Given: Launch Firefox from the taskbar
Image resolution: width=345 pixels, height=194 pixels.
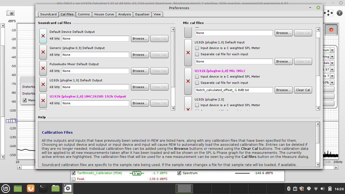Looking at the screenshot, I should 30,188.
